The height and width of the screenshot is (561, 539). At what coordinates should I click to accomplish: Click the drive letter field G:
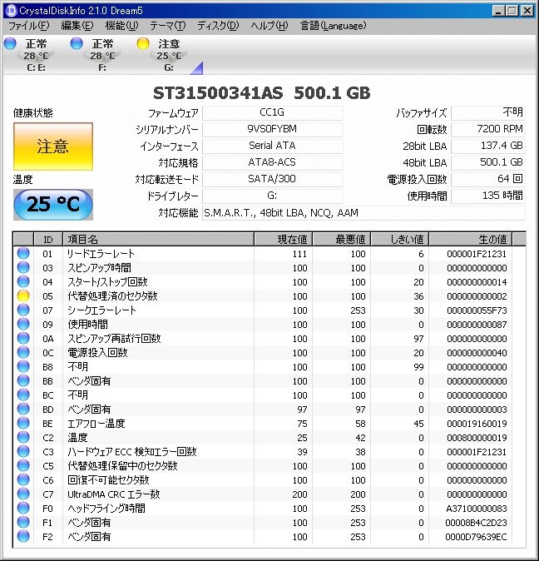(x=272, y=196)
